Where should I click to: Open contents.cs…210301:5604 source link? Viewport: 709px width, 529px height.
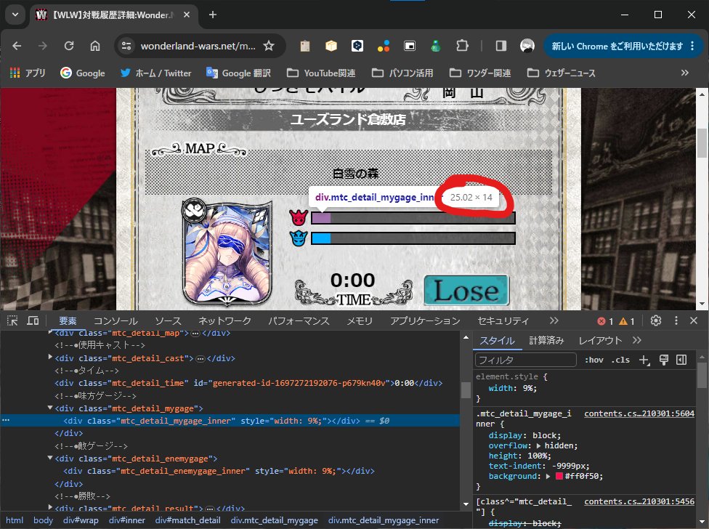coord(639,413)
